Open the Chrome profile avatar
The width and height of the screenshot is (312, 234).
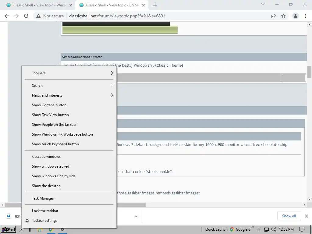click(x=296, y=16)
